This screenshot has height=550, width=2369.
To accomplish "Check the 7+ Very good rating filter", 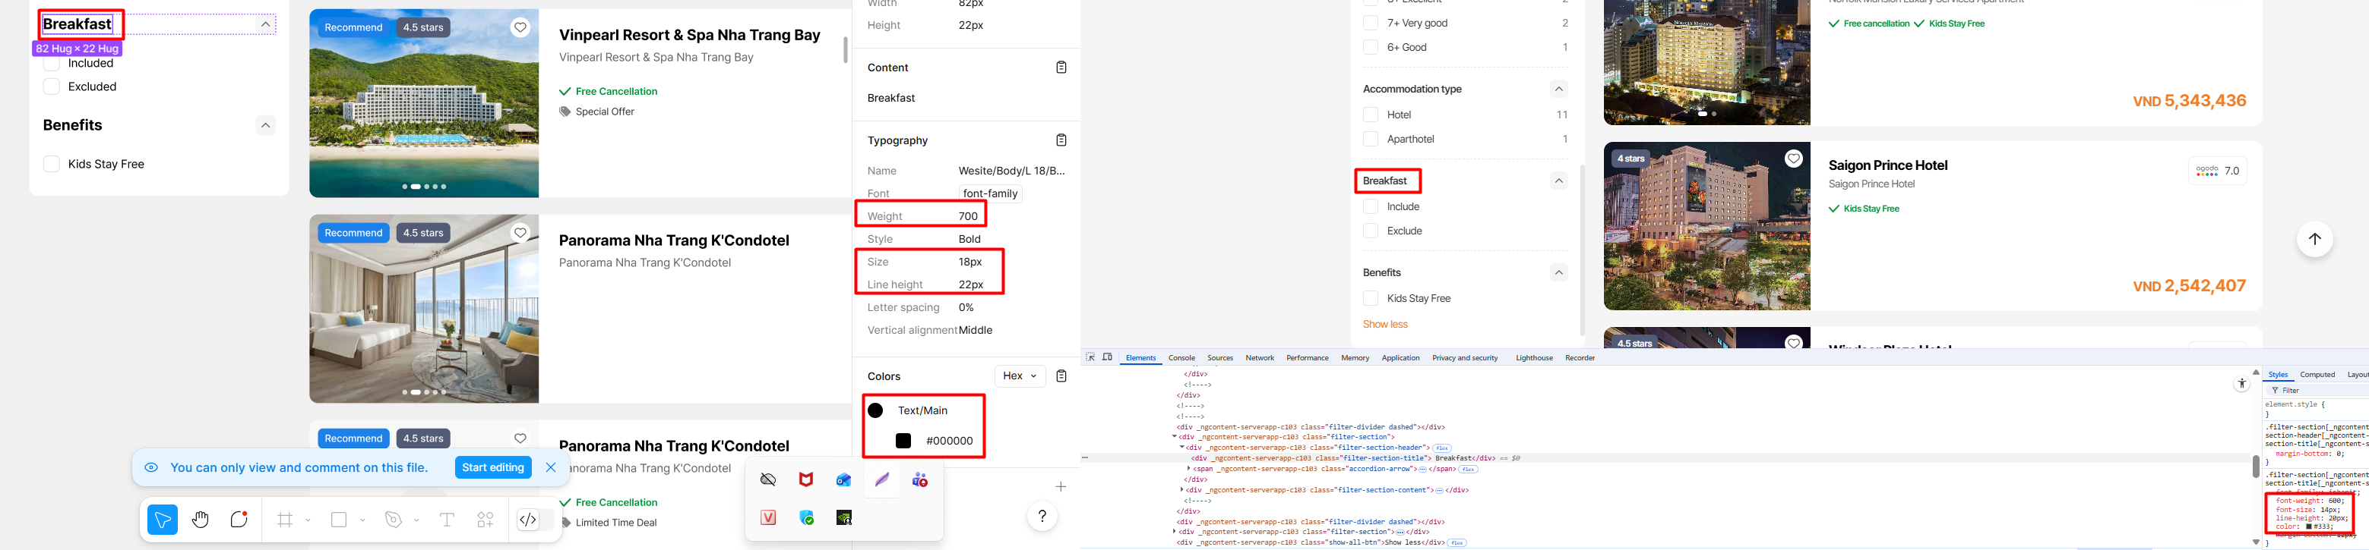I will [1371, 23].
